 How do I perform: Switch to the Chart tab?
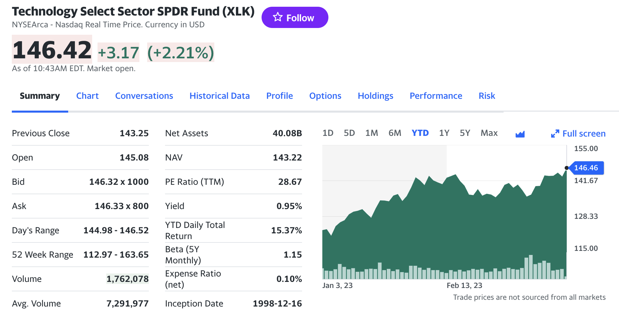pyautogui.click(x=87, y=96)
